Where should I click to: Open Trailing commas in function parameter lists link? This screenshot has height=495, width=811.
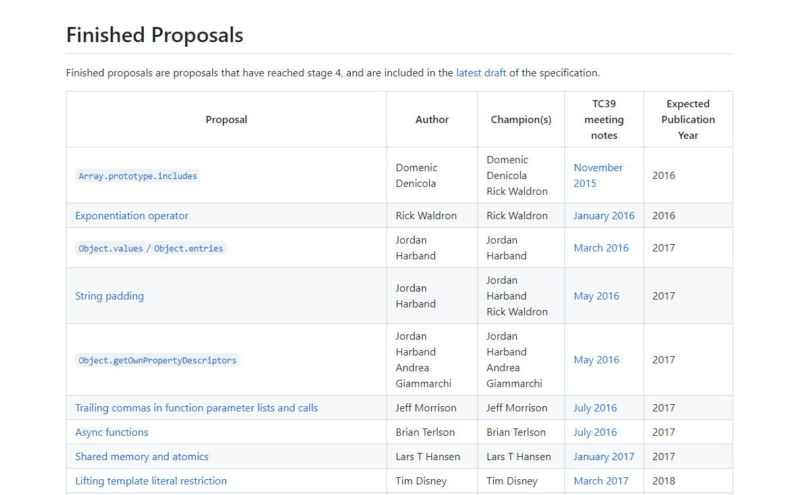coord(196,408)
